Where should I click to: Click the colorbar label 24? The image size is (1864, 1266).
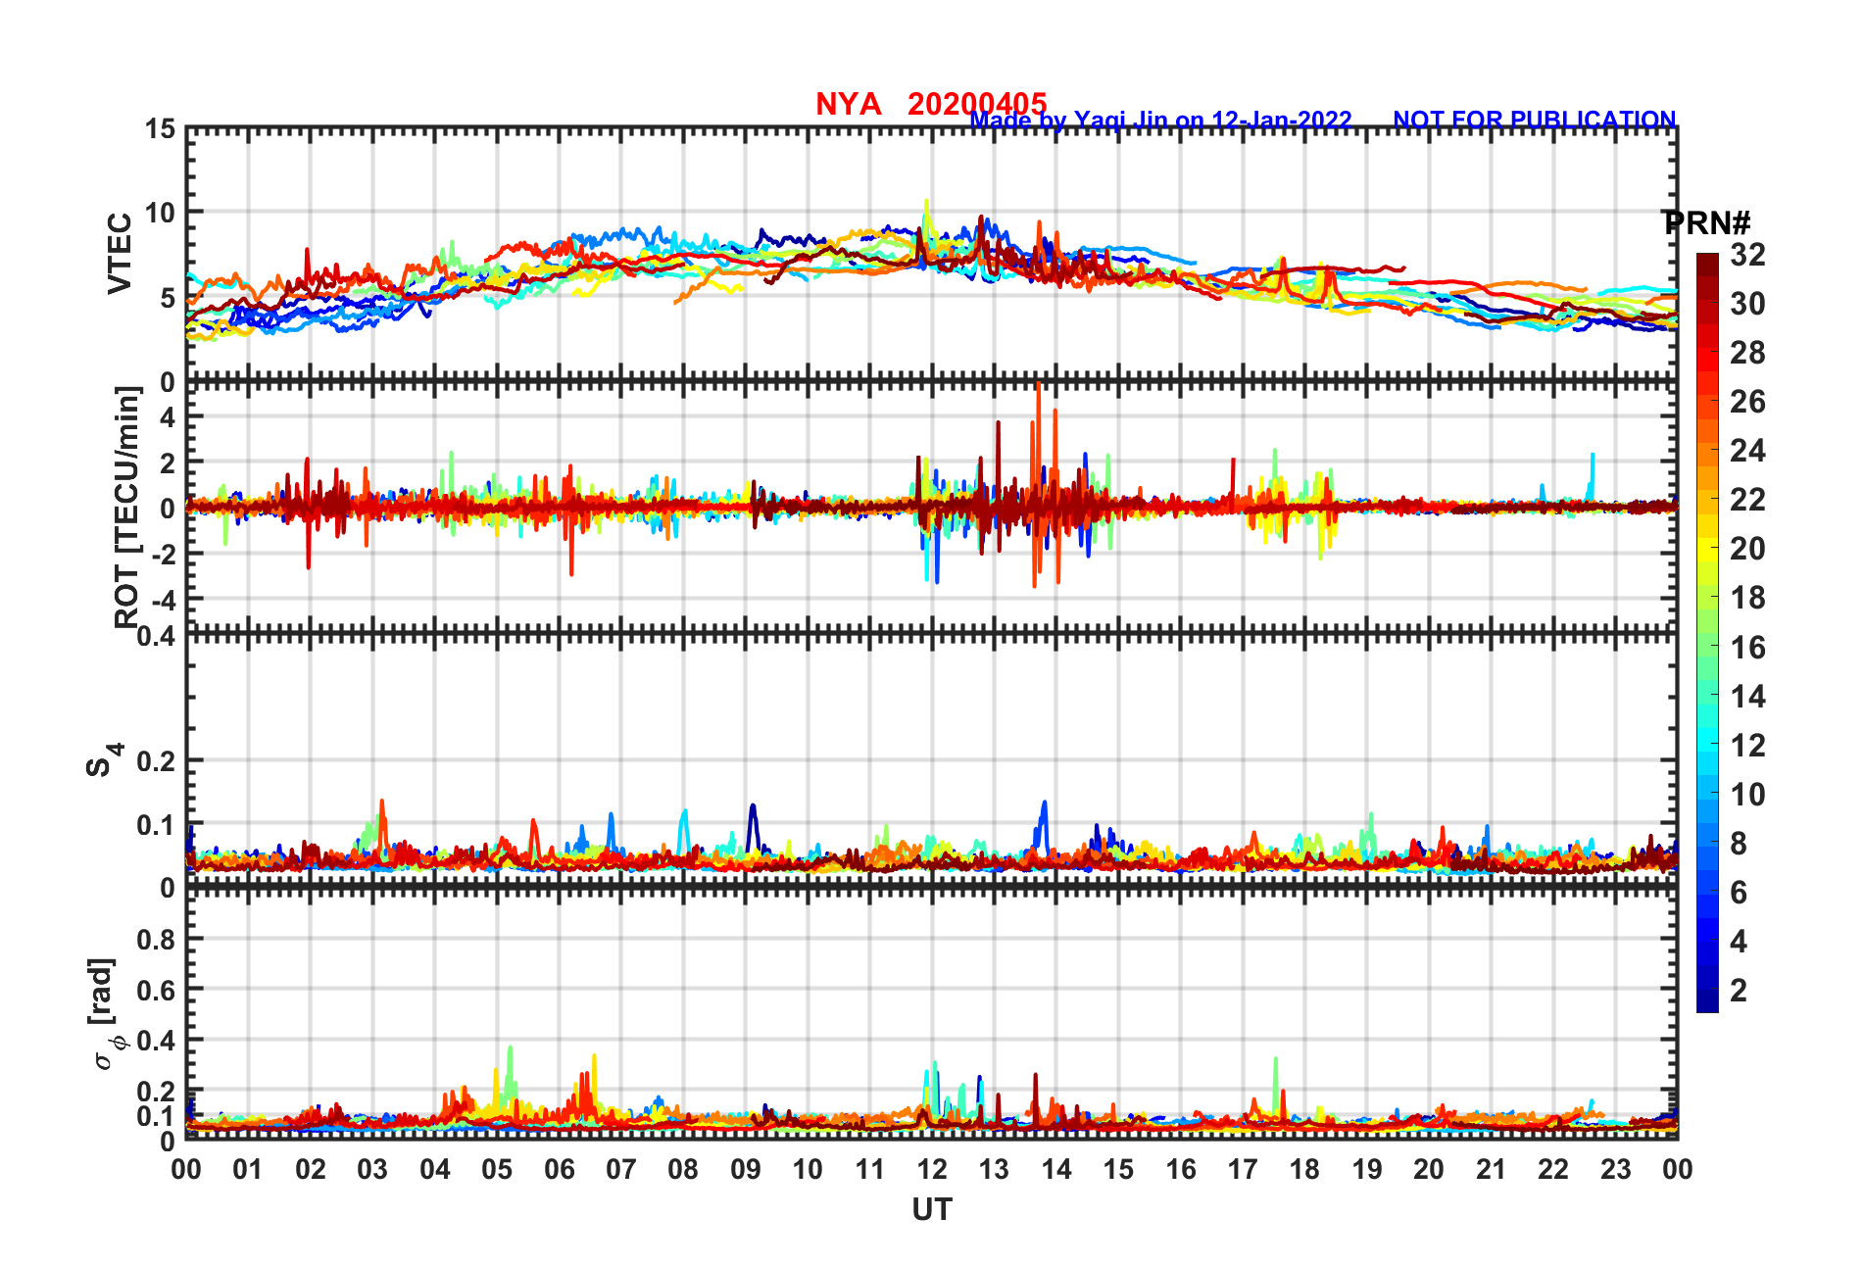click(x=1747, y=451)
